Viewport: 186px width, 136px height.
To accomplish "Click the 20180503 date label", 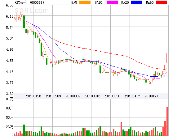I will pyautogui.click(x=152, y=96).
